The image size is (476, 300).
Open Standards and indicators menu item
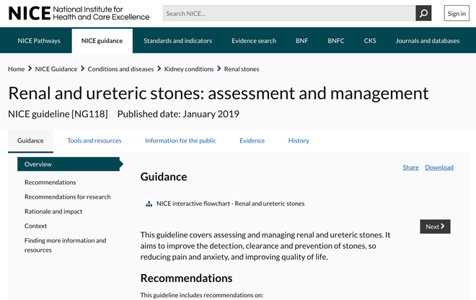tap(177, 41)
